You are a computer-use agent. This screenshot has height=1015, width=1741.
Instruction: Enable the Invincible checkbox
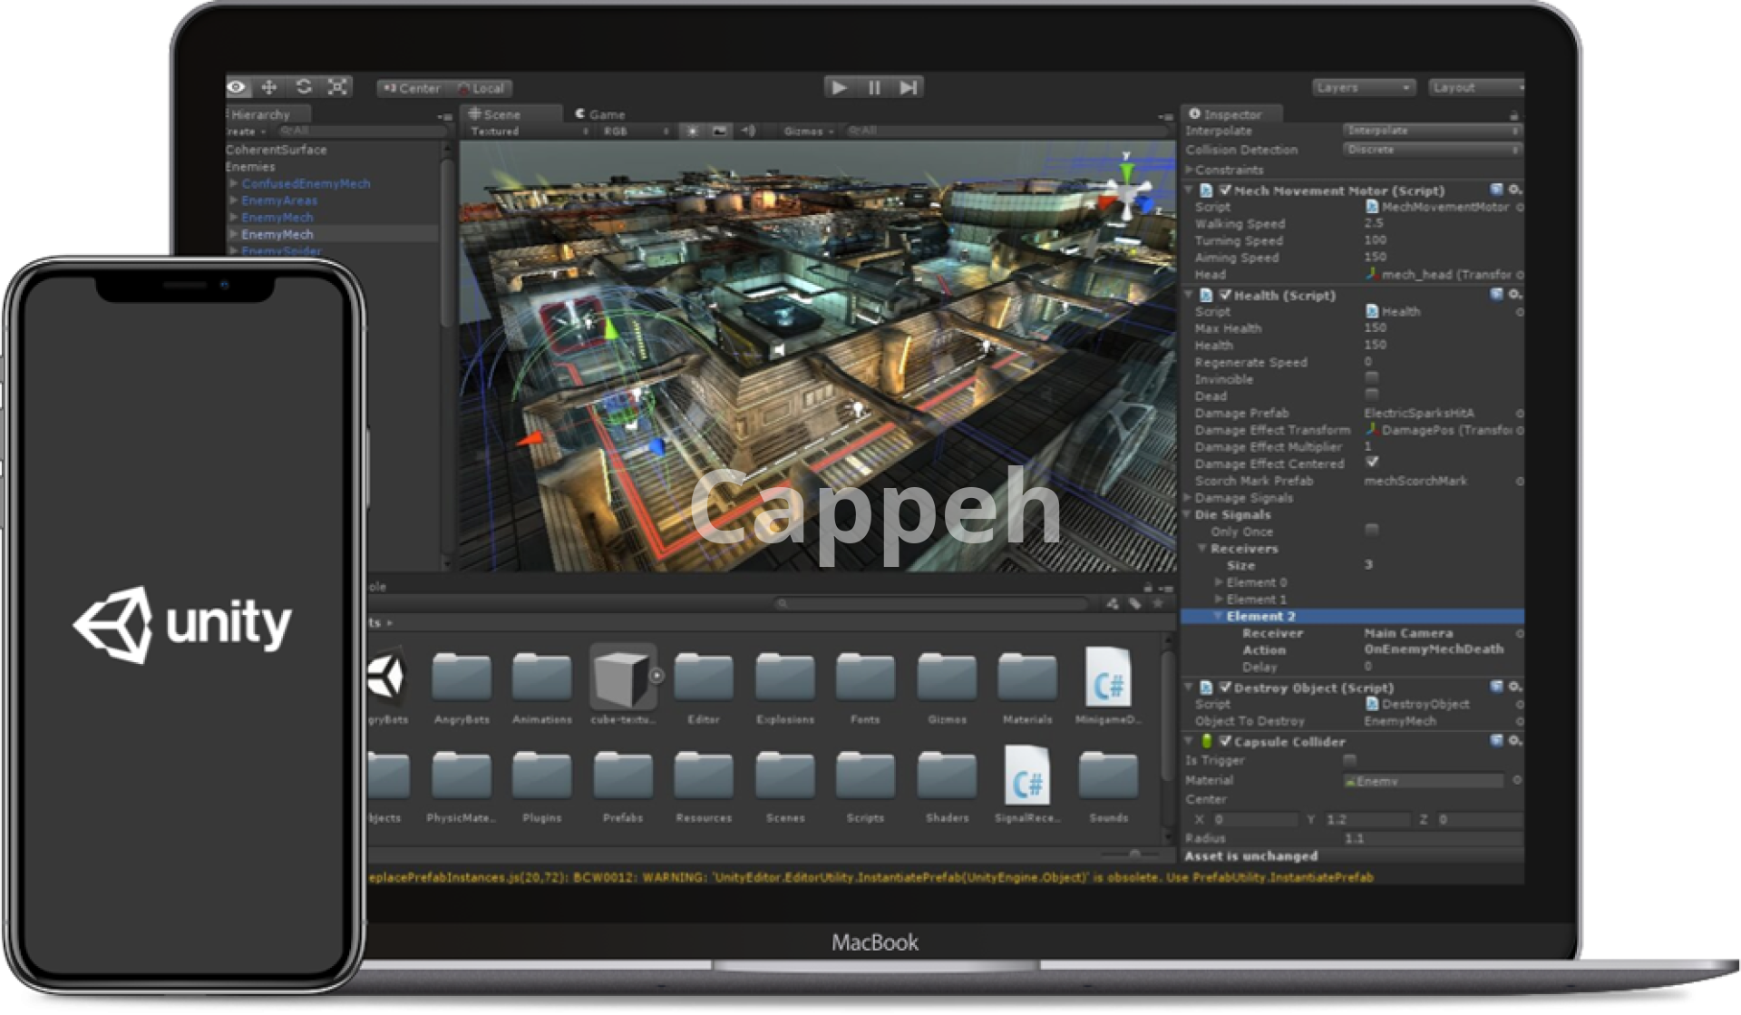pos(1371,378)
